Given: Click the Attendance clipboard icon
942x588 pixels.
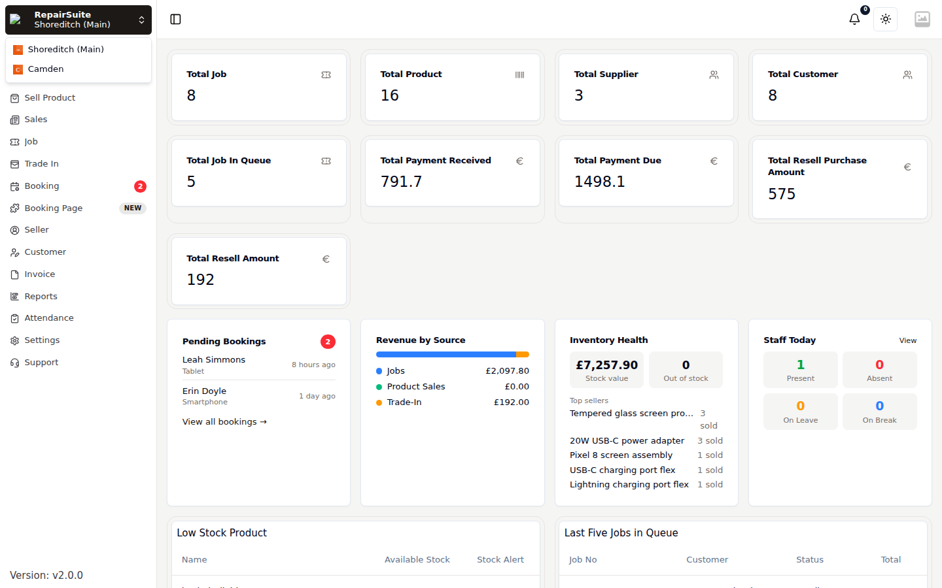Looking at the screenshot, I should coord(14,318).
